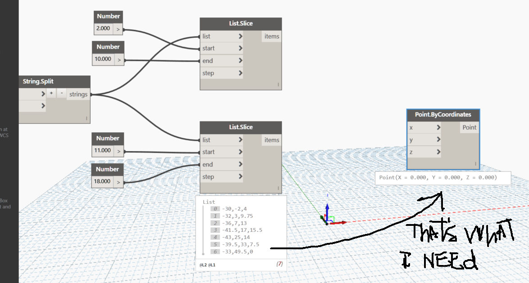Click the bottom List.Slice end port chevron
The image size is (529, 283).
pyautogui.click(x=240, y=164)
